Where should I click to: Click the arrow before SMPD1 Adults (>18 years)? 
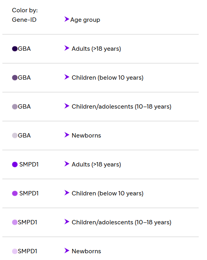click(x=67, y=164)
